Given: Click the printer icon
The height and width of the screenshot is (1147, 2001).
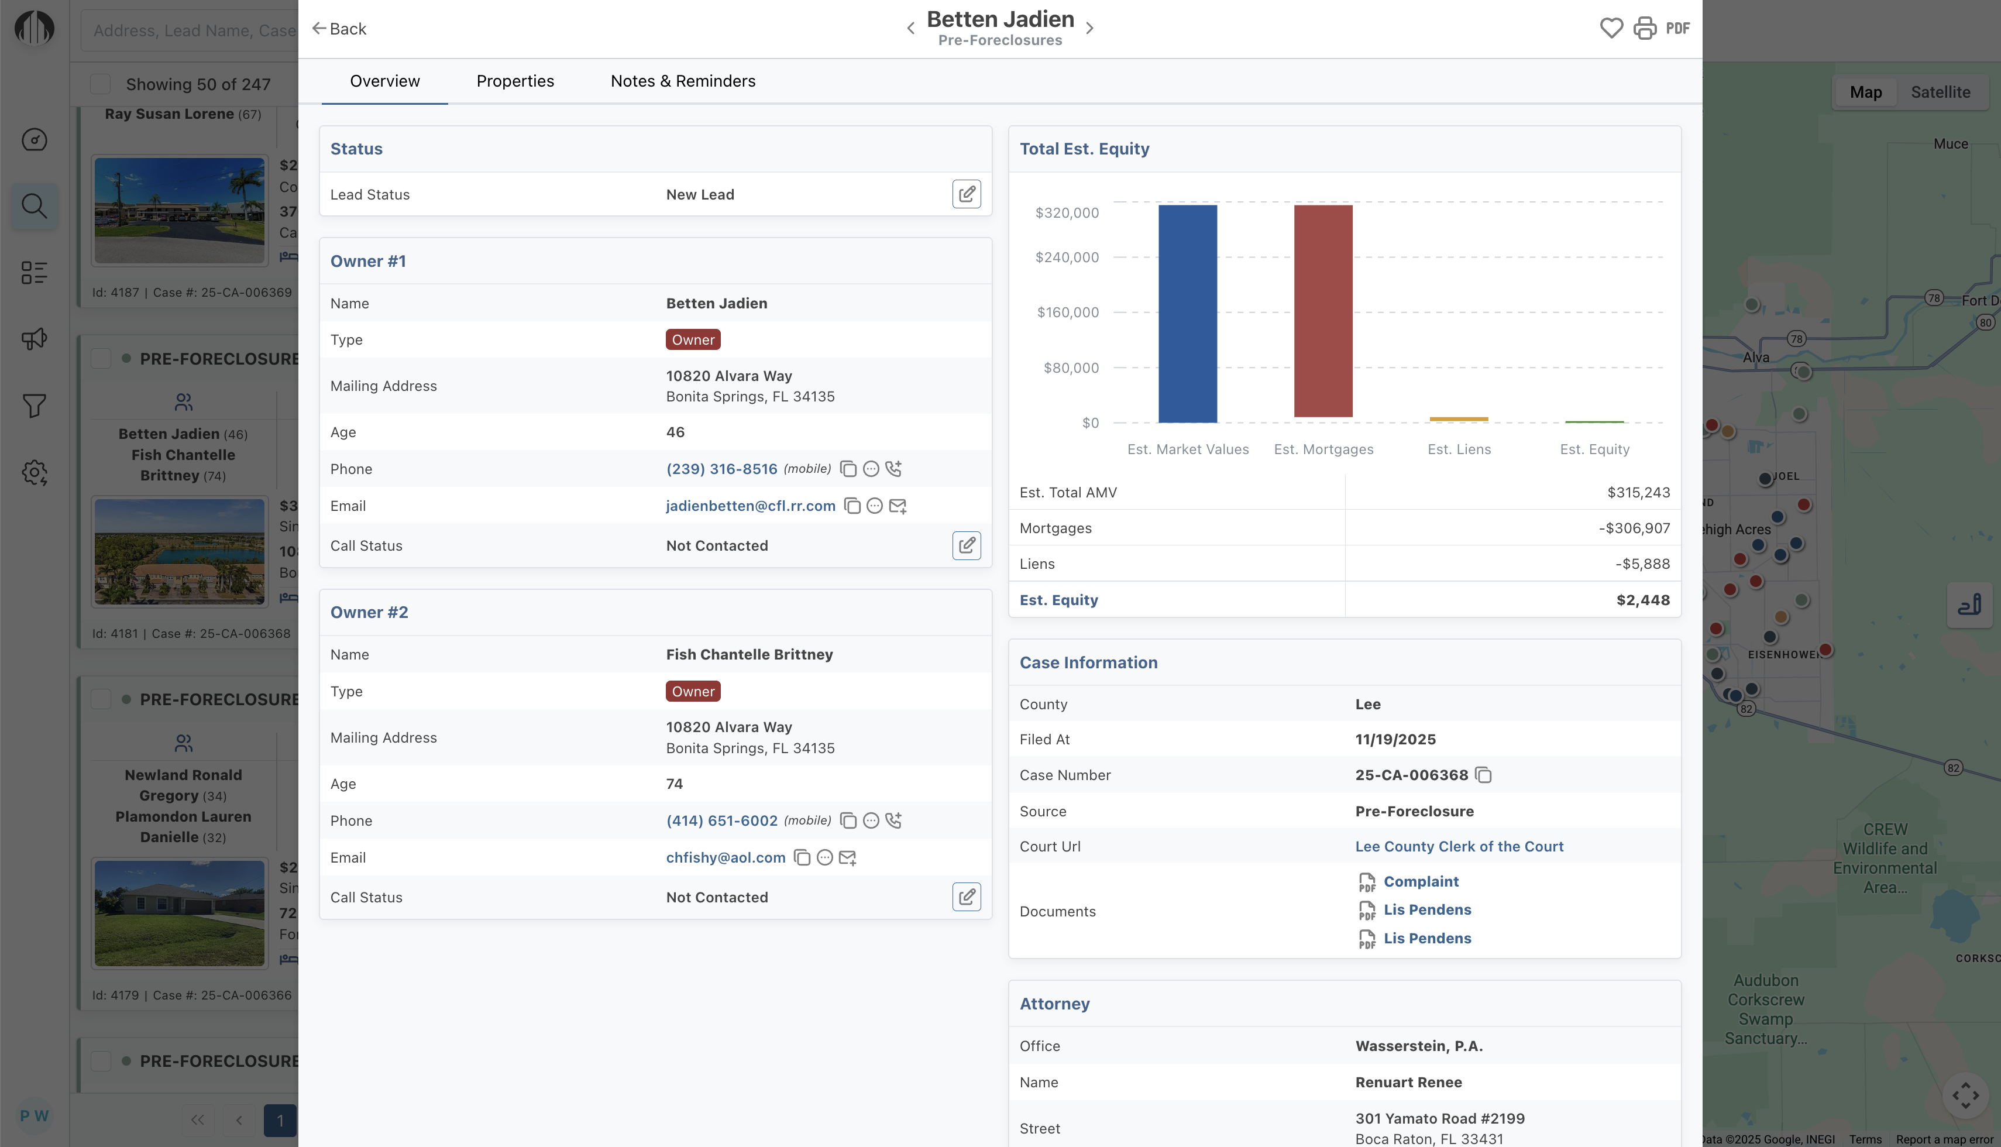Looking at the screenshot, I should coord(1644,28).
